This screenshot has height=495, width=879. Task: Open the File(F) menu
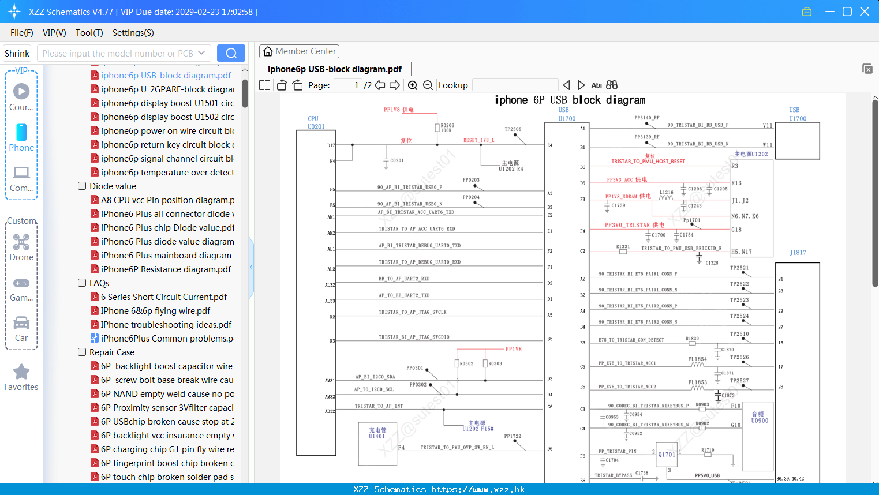[22, 33]
